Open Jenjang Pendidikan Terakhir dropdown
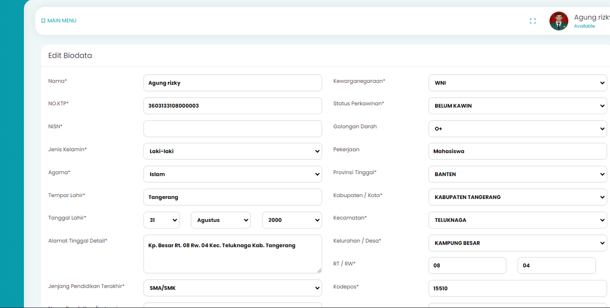Image resolution: width=610 pixels, height=308 pixels. point(233,288)
